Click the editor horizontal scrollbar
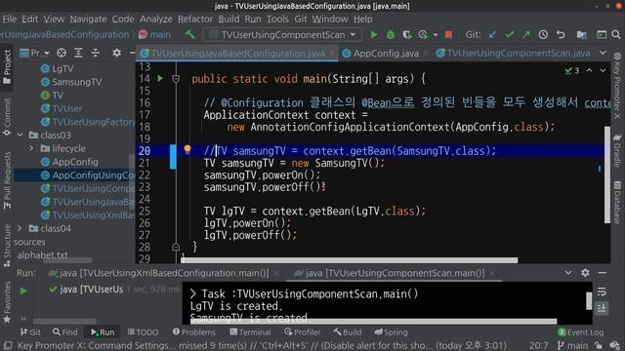 [350, 260]
